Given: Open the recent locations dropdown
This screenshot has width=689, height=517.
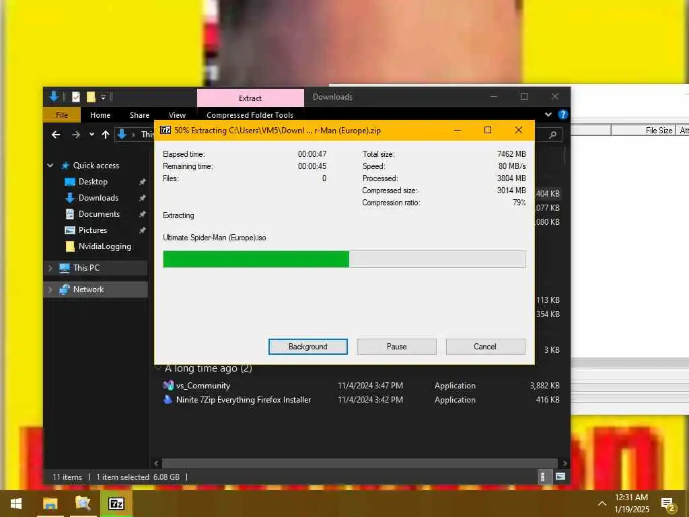Looking at the screenshot, I should click(x=92, y=135).
